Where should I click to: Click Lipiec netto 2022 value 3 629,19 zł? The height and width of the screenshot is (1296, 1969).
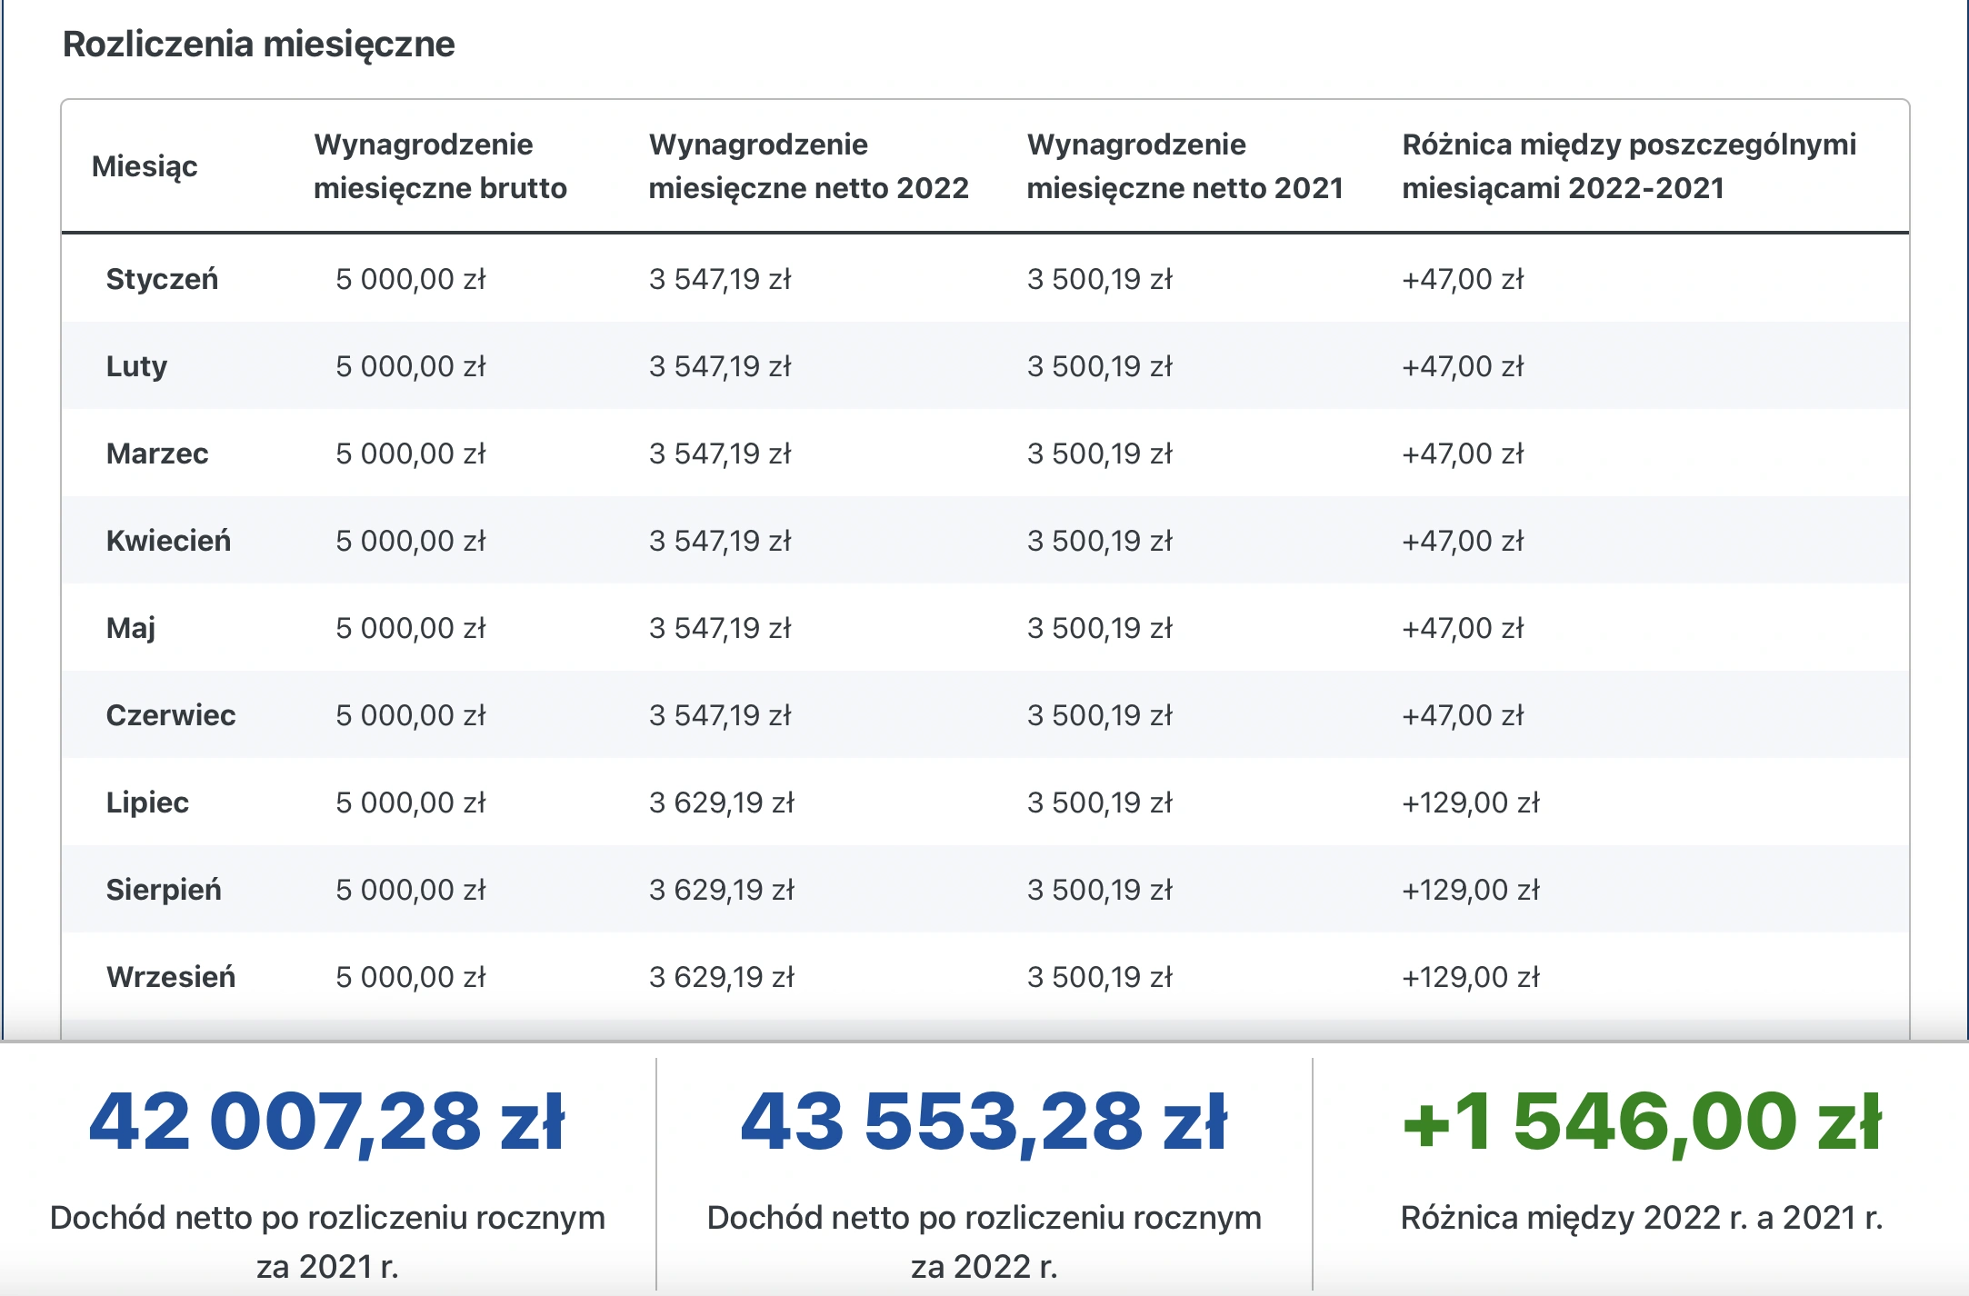(x=721, y=803)
